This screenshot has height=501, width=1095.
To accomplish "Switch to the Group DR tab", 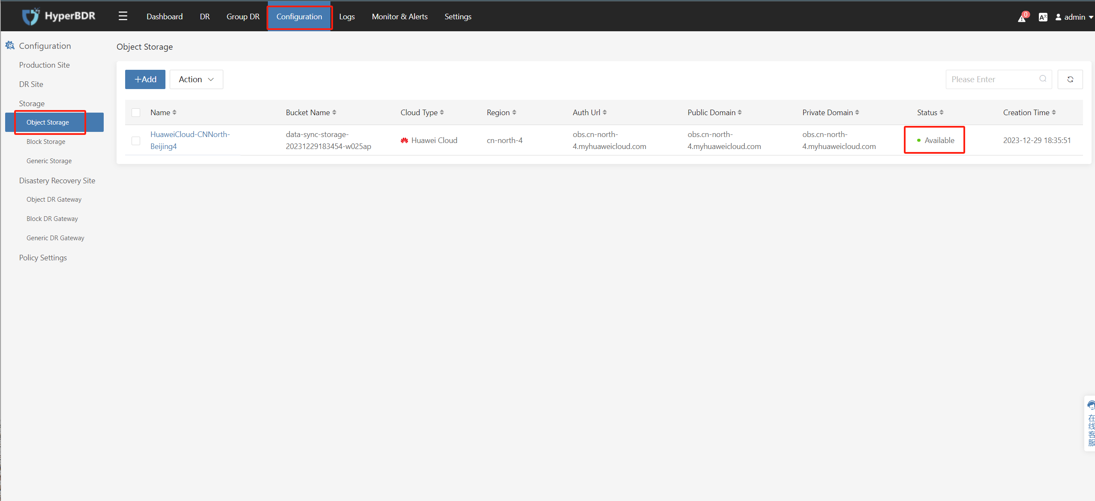I will (243, 16).
